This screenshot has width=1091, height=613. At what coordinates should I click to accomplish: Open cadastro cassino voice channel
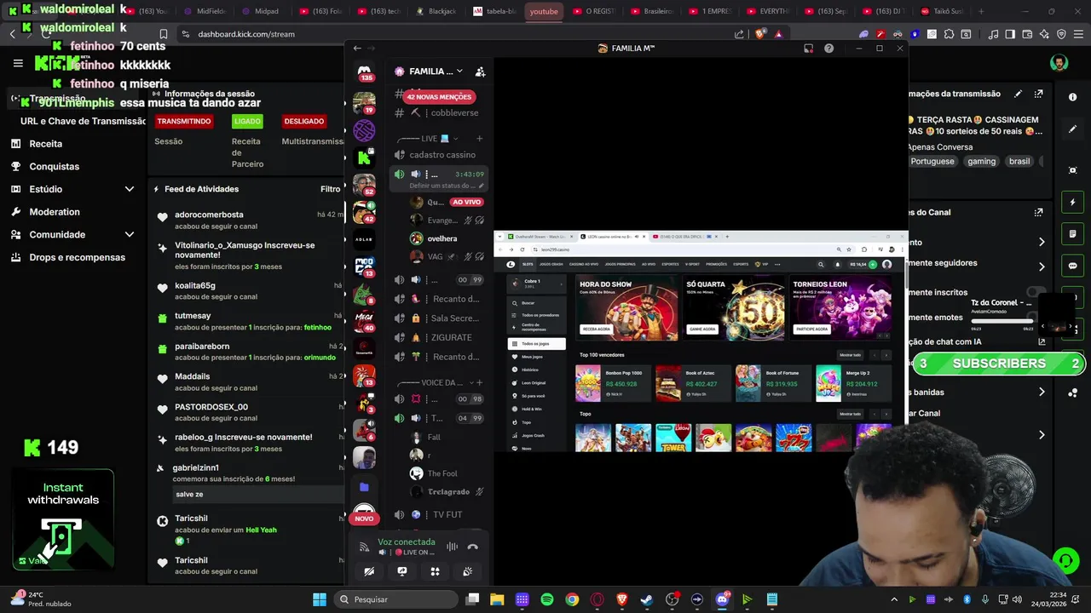tap(439, 155)
